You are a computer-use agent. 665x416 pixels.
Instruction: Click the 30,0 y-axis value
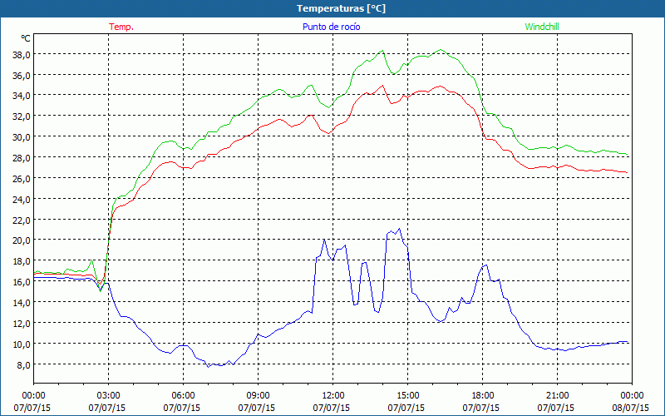21,137
